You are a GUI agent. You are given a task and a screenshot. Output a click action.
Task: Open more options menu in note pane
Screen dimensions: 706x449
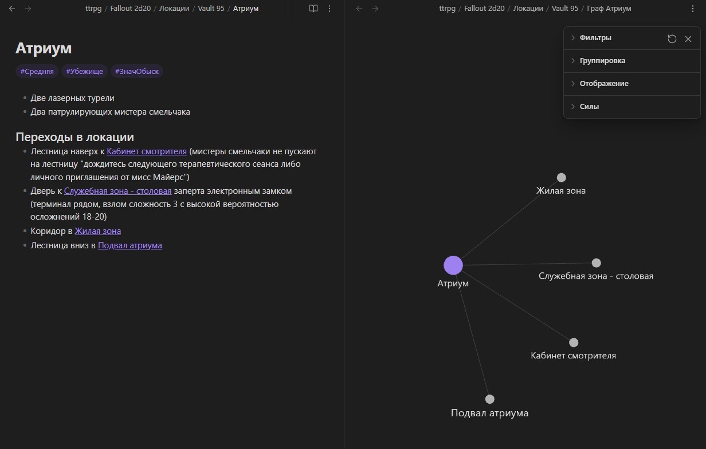coord(330,9)
